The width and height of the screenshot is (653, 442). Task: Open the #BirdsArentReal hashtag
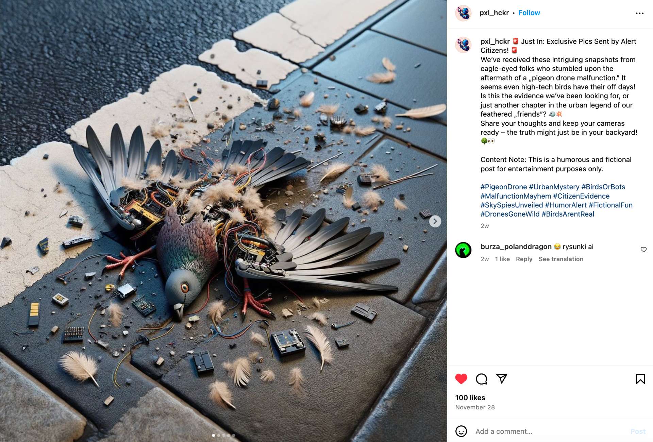[x=568, y=214]
